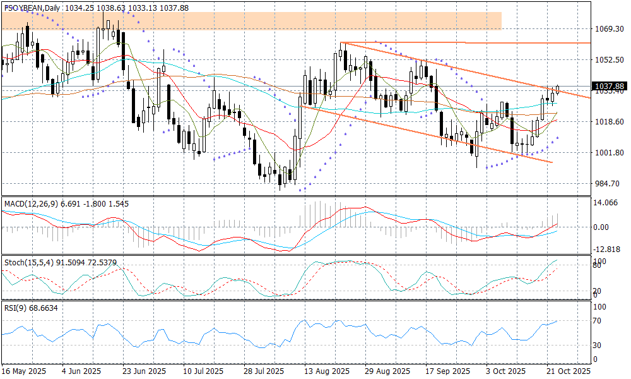Click the 1069.30 price axis label
Image resolution: width=631 pixels, height=379 pixels.
coord(610,29)
